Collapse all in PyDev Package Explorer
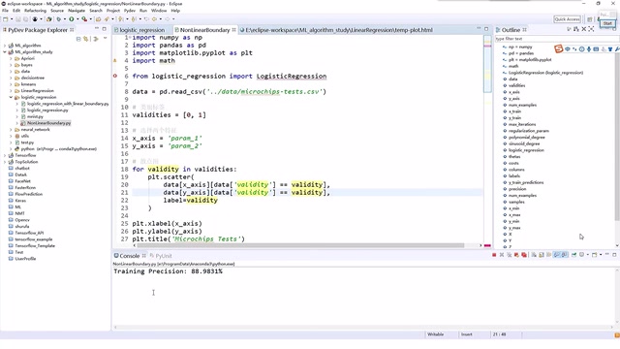The image size is (620, 349). pyautogui.click(x=78, y=39)
